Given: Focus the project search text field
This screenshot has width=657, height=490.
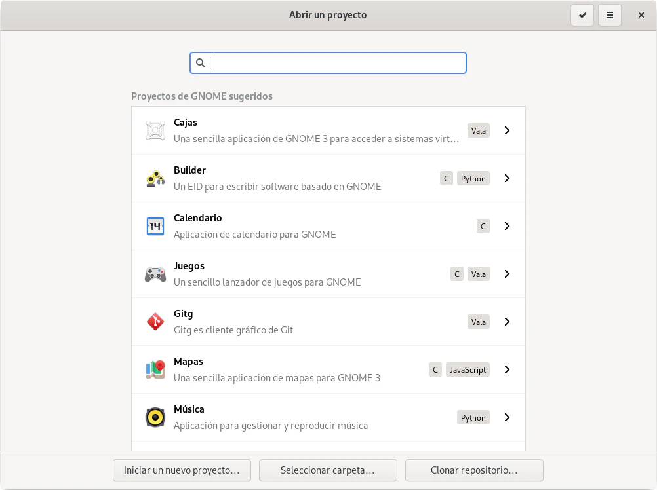Looking at the screenshot, I should pos(334,63).
